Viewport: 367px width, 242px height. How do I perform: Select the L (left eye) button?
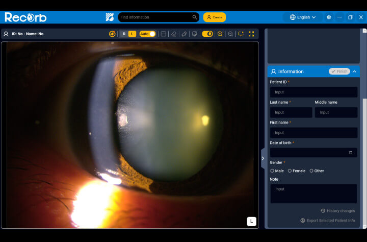click(x=132, y=34)
